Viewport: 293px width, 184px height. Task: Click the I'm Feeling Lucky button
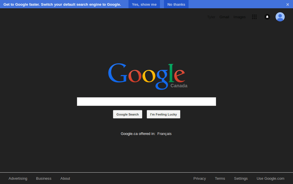[x=163, y=114]
